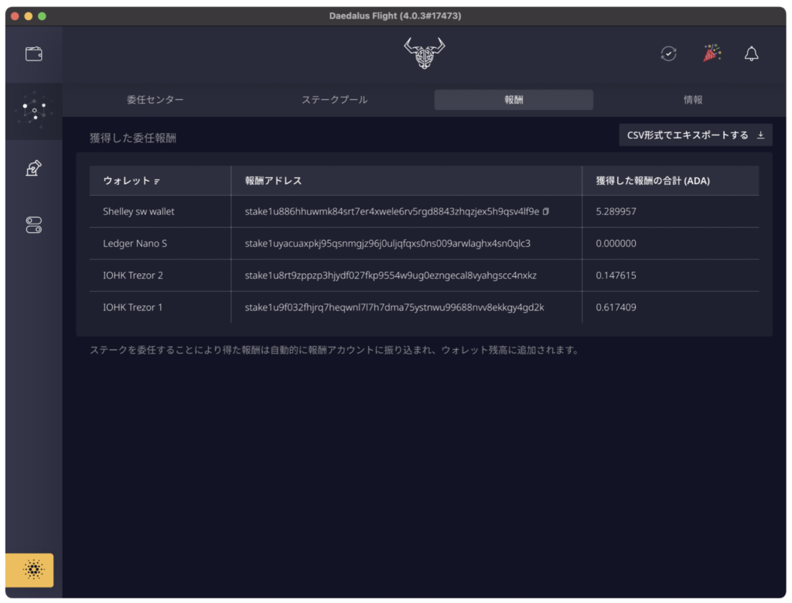The width and height of the screenshot is (792, 603).
Task: Switch to the ステークプール tab
Action: tap(334, 100)
